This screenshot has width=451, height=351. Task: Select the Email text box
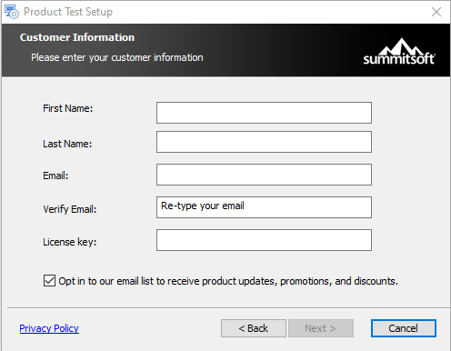[x=264, y=175]
